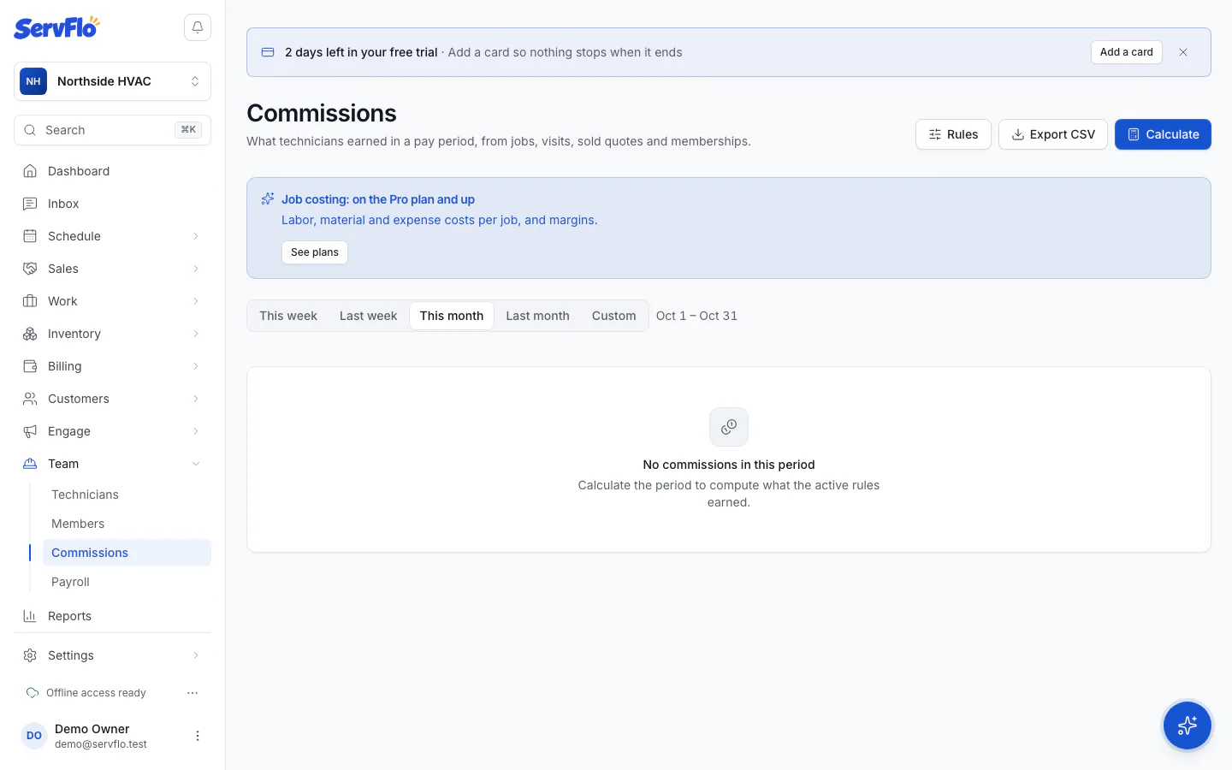Click the Reports chart icon
The height and width of the screenshot is (770, 1232).
pyautogui.click(x=30, y=616)
